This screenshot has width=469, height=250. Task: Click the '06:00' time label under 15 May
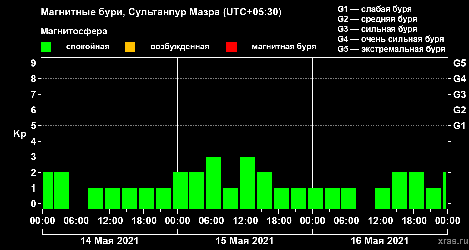[211, 221]
